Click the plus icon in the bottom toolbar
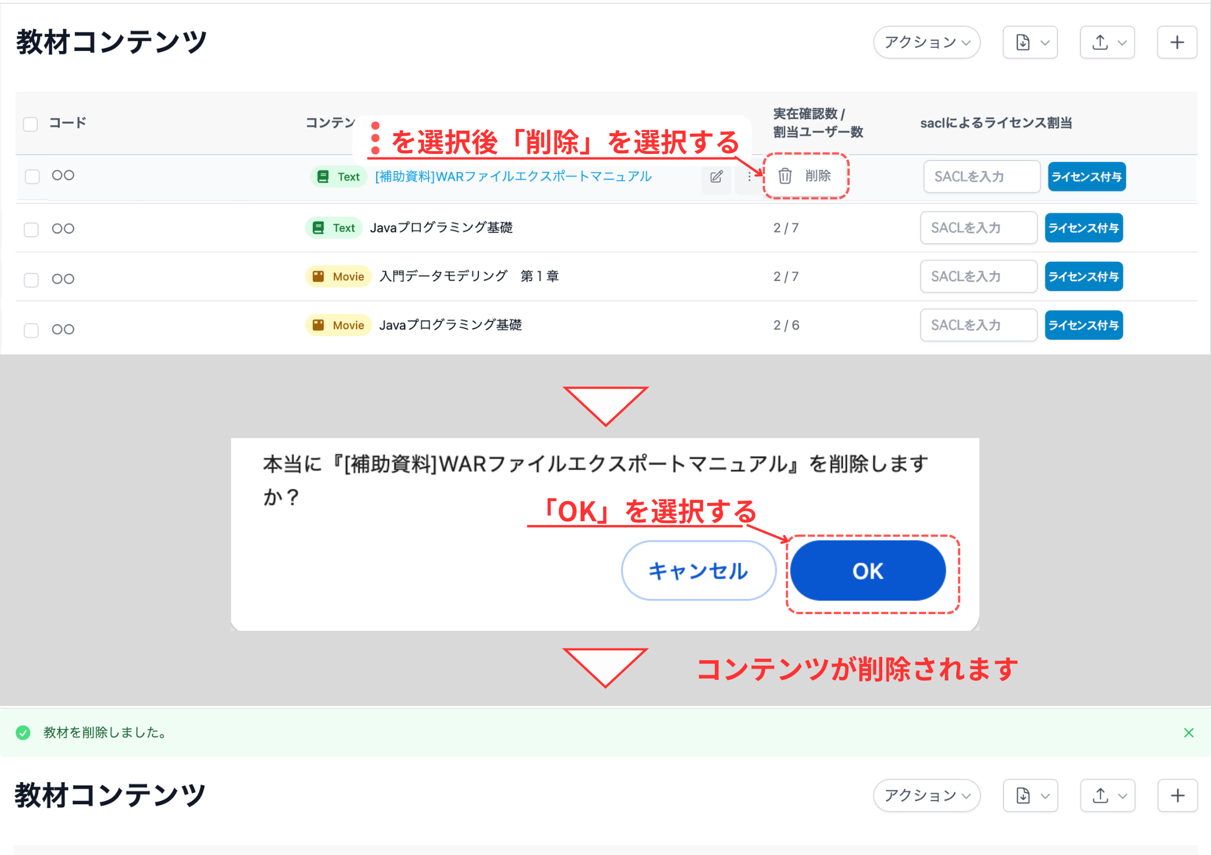The height and width of the screenshot is (855, 1211). pos(1177,795)
